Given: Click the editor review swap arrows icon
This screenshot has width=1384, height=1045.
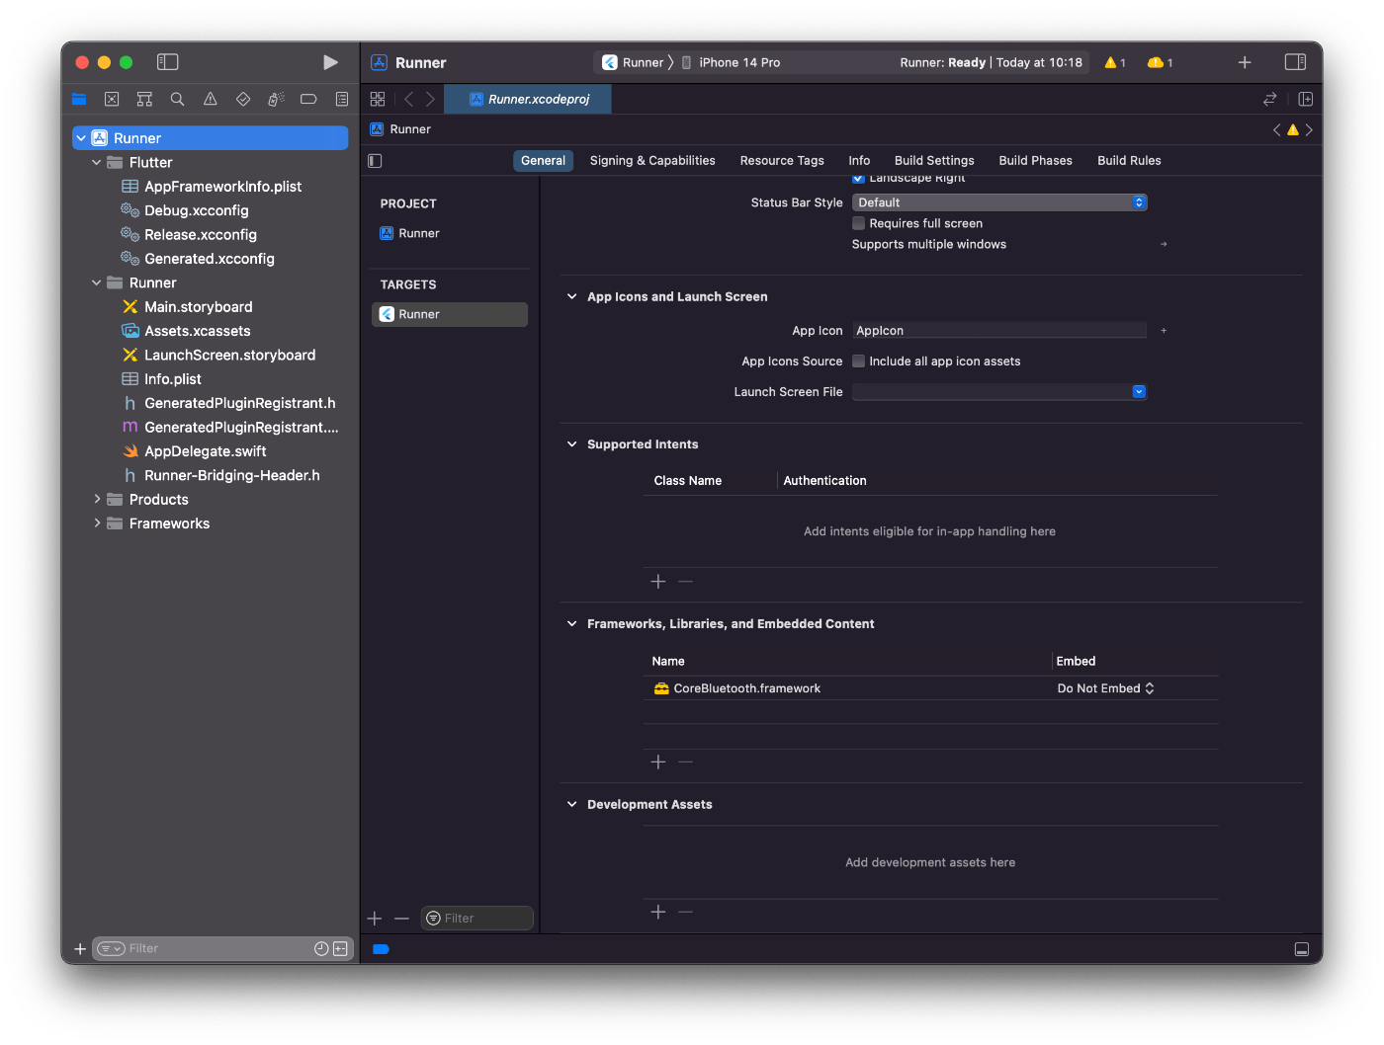Looking at the screenshot, I should [x=1270, y=99].
